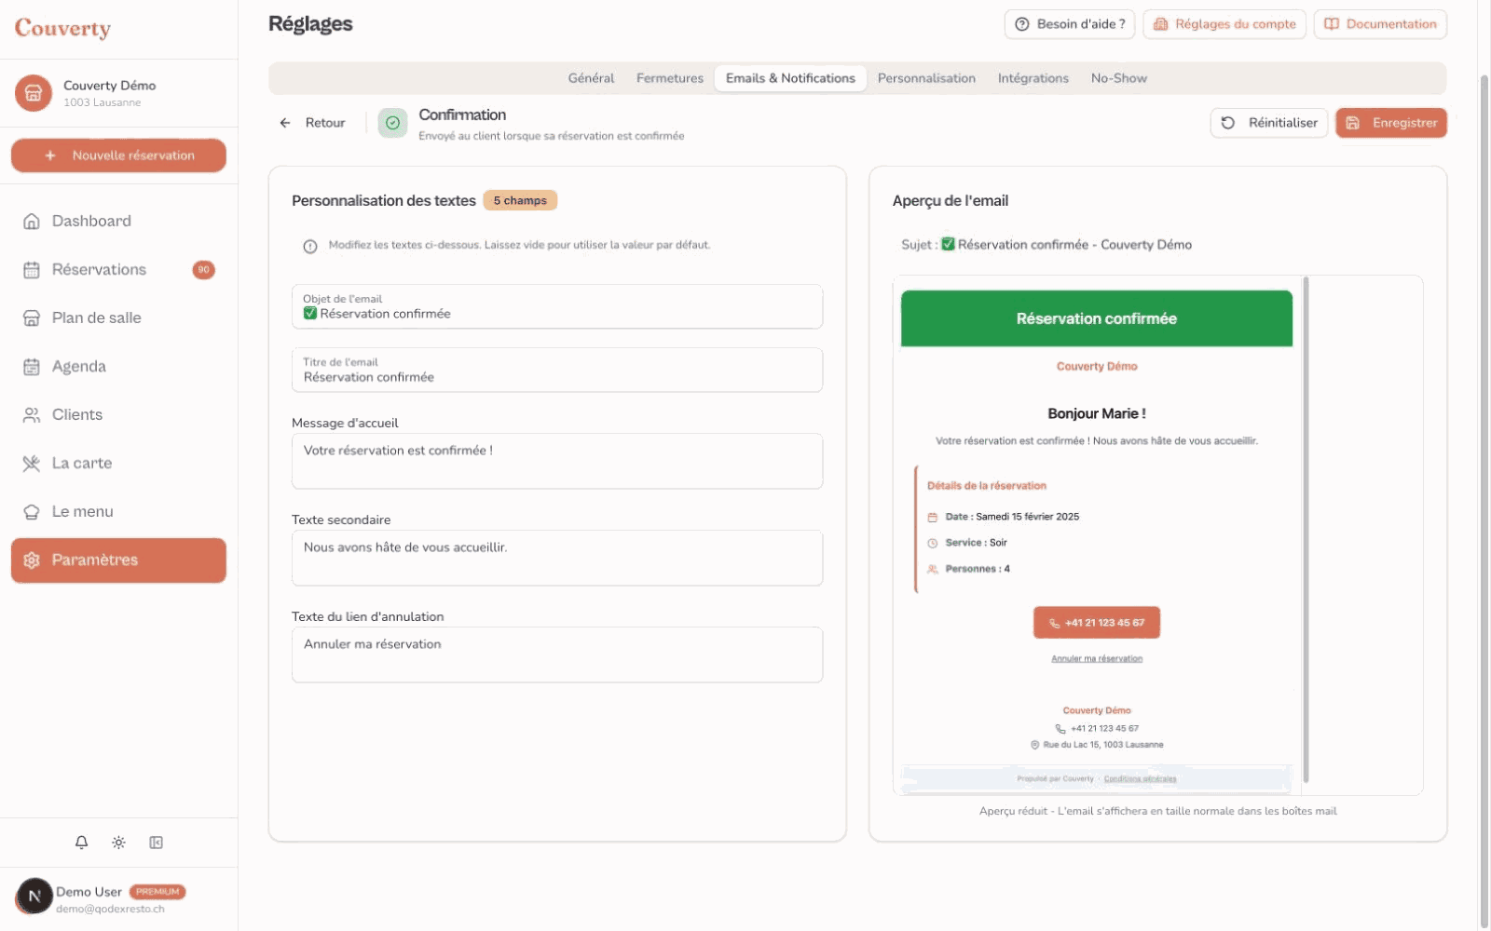
Task: Click the Titre de l'email field
Action: coord(557,370)
